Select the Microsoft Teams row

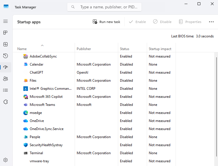(x=42, y=105)
